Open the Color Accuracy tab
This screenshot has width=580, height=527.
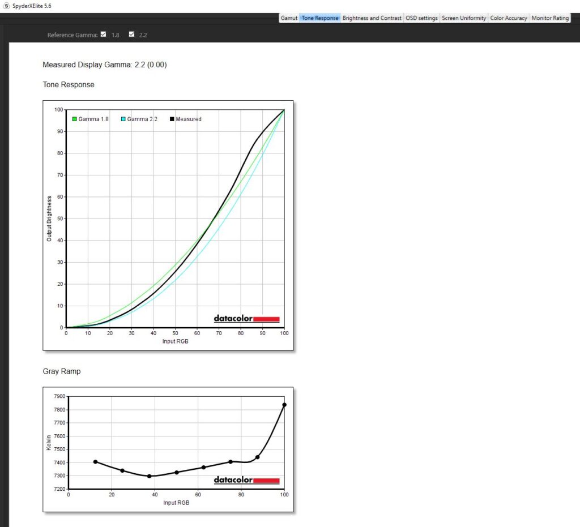click(508, 18)
